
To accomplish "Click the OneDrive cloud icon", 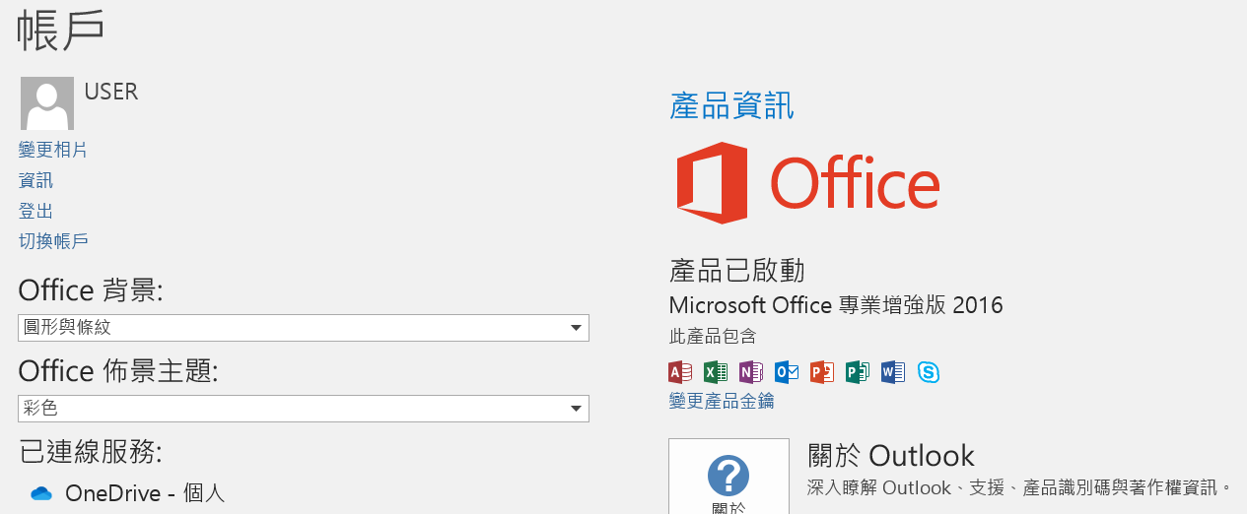I will tap(40, 493).
